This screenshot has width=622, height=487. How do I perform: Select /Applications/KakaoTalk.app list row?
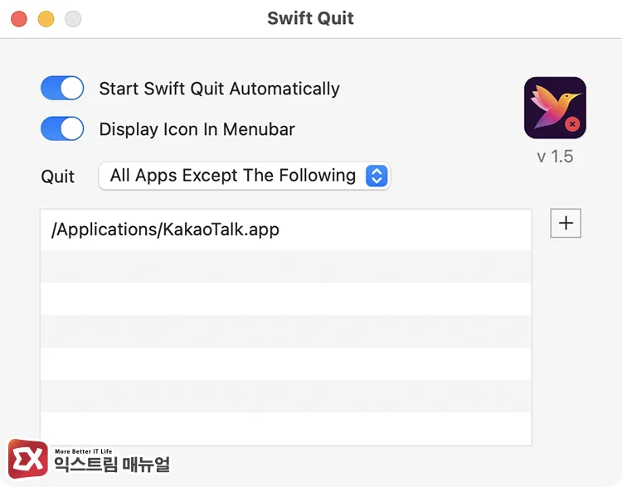coord(285,229)
